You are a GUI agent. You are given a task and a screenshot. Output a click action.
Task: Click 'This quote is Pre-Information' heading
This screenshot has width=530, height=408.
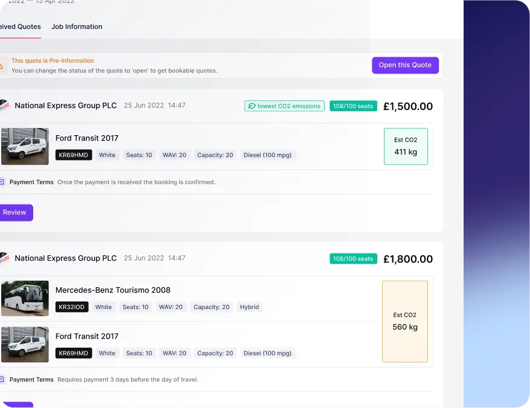(x=53, y=60)
